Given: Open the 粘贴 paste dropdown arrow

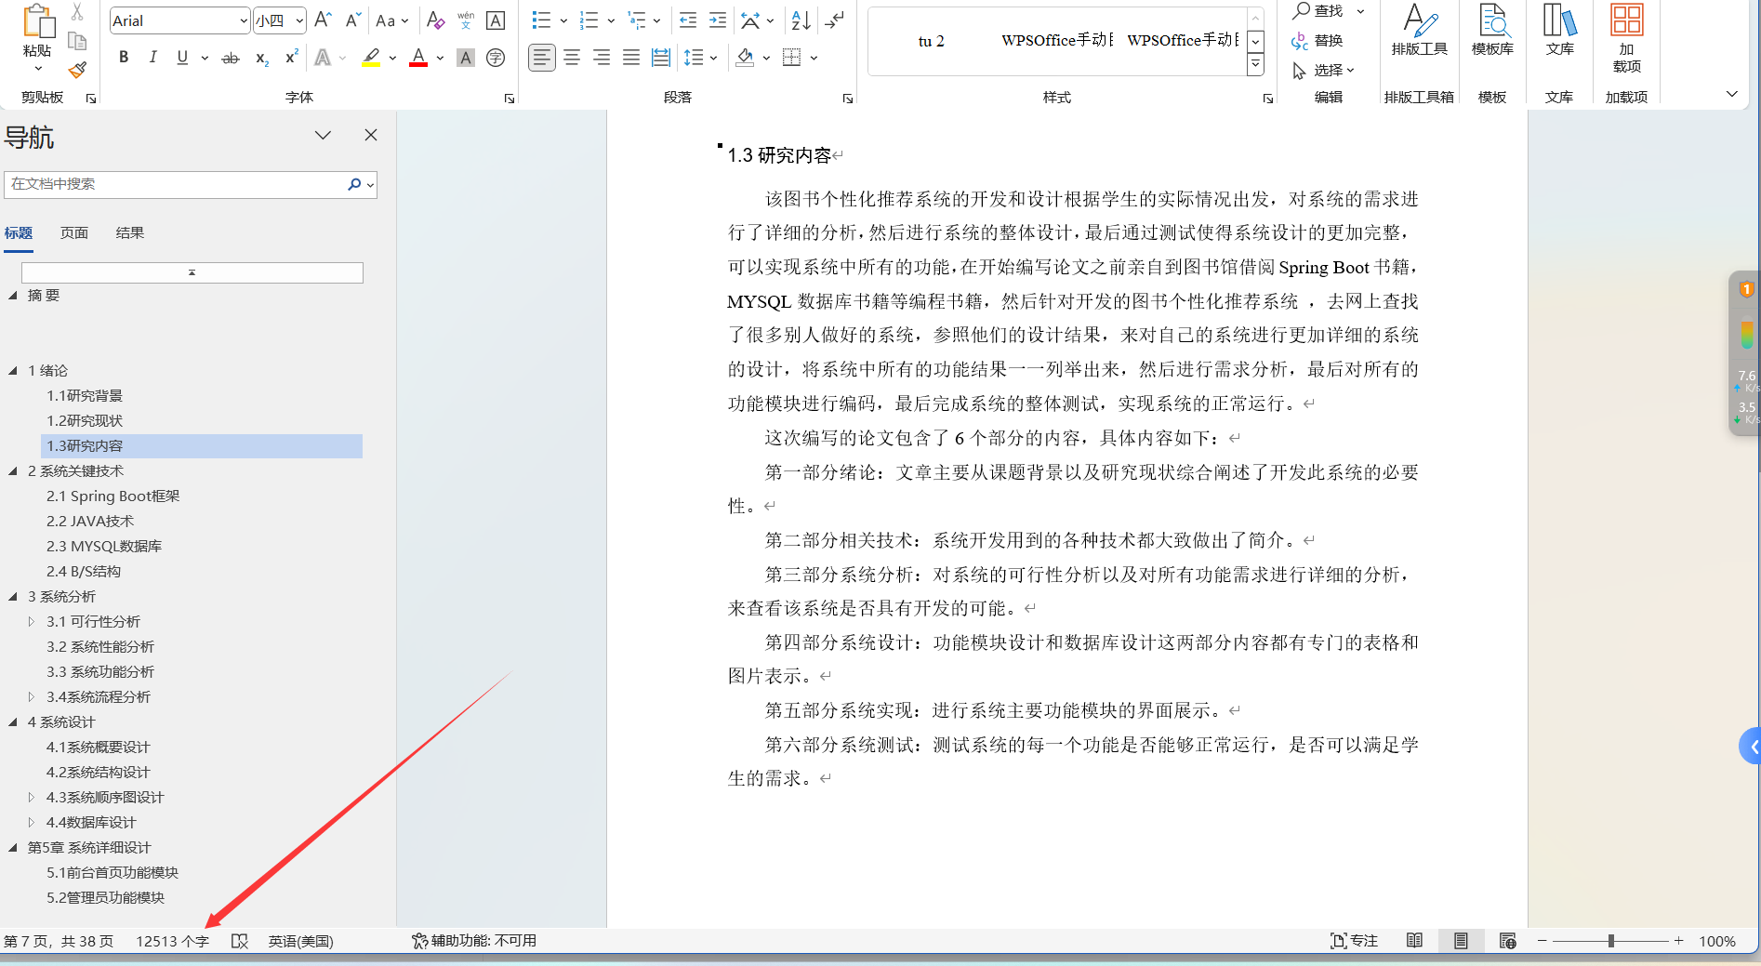Looking at the screenshot, I should point(38,69).
